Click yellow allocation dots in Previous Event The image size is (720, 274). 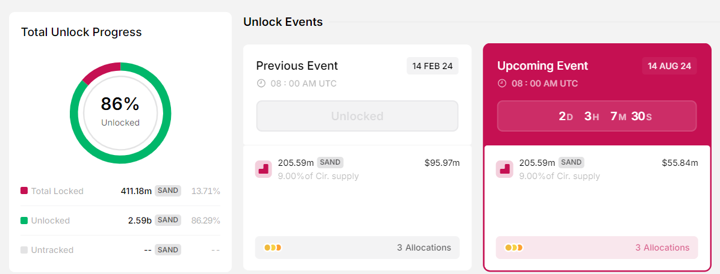(x=273, y=248)
